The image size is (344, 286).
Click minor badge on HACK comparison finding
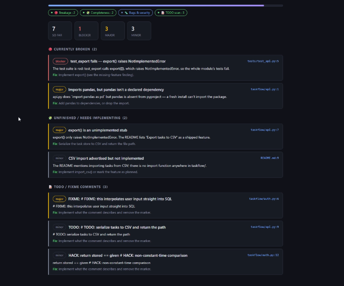pyautogui.click(x=59, y=255)
